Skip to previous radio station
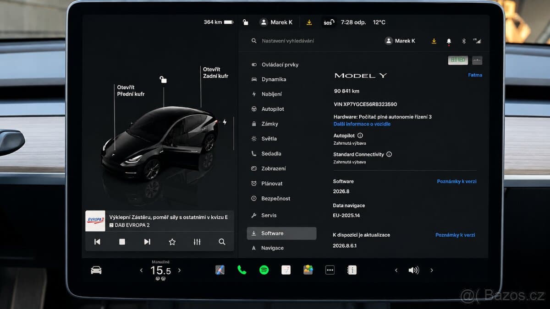The width and height of the screenshot is (550, 309). [x=97, y=242]
